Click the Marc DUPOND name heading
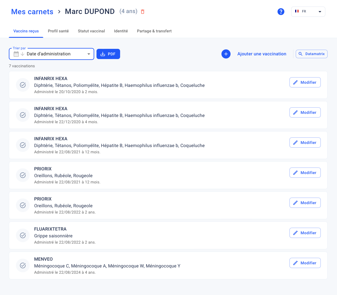Viewport: 337px width, 295px height. click(x=90, y=12)
